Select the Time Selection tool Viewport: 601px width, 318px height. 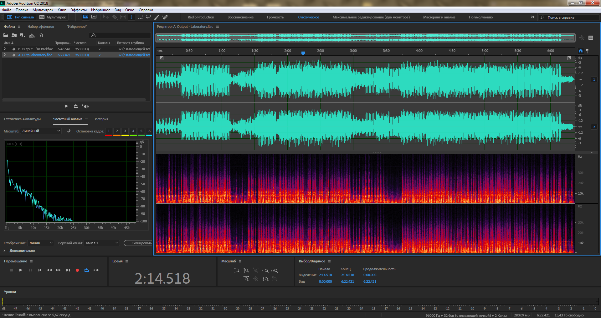pos(131,17)
